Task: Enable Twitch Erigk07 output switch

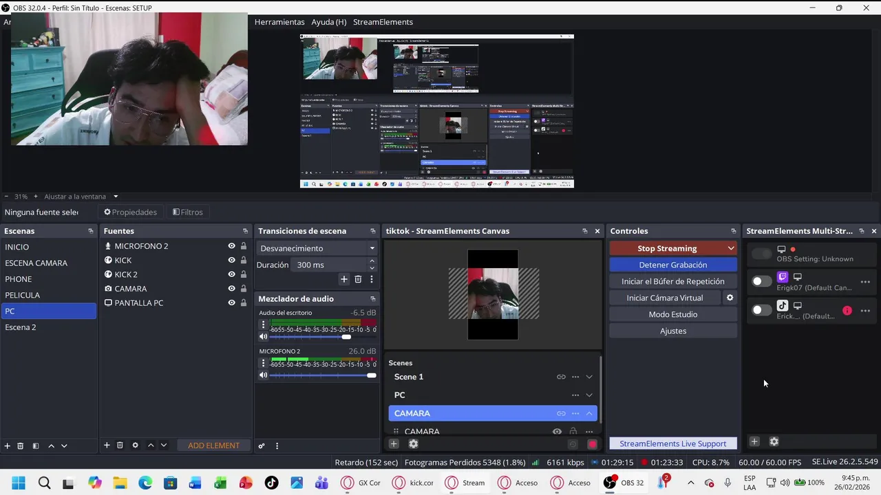Action: click(761, 281)
